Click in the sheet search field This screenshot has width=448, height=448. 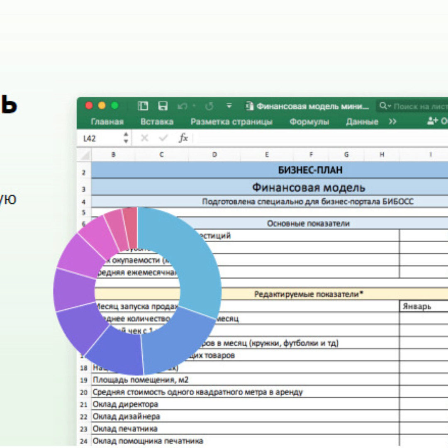point(419,106)
